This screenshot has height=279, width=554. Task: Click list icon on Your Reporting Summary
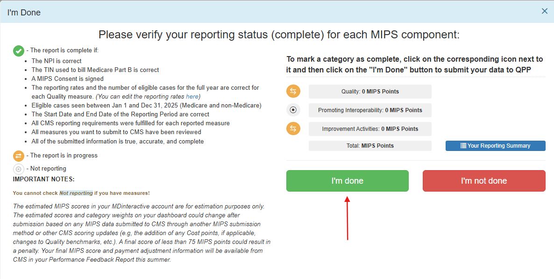pyautogui.click(x=463, y=146)
